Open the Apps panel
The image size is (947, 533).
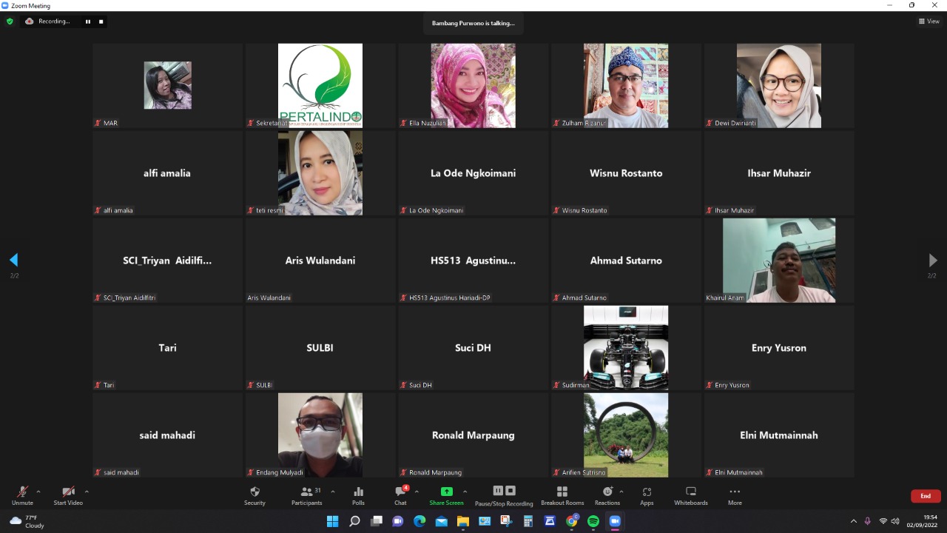click(647, 495)
